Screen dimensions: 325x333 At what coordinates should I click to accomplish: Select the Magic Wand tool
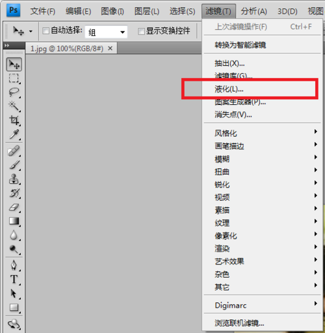[14, 106]
